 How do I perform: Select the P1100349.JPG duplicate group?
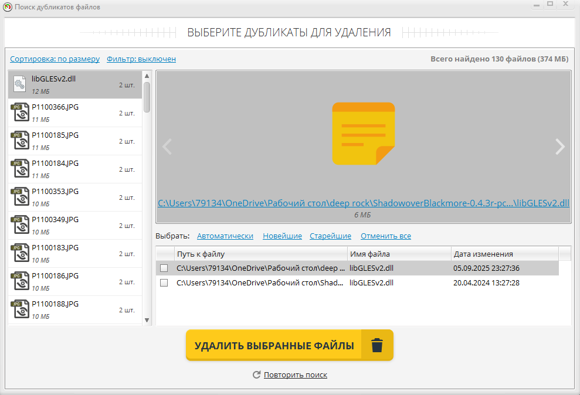click(75, 225)
